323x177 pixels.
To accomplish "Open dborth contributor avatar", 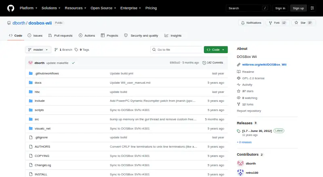I will tap(240, 163).
